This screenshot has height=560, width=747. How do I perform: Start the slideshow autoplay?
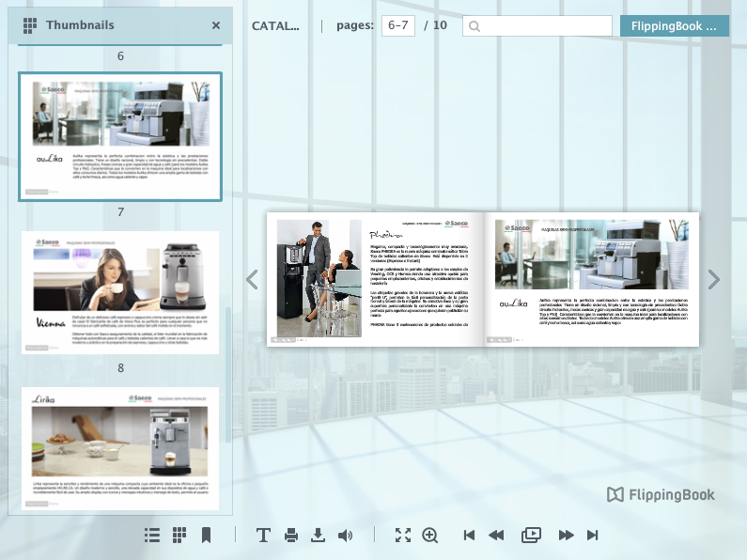pos(531,535)
